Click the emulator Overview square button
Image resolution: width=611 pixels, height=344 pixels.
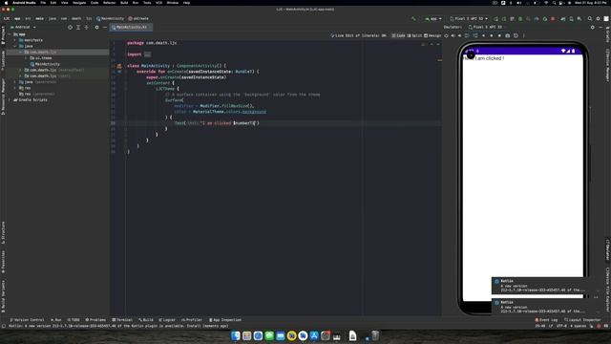[x=499, y=35]
